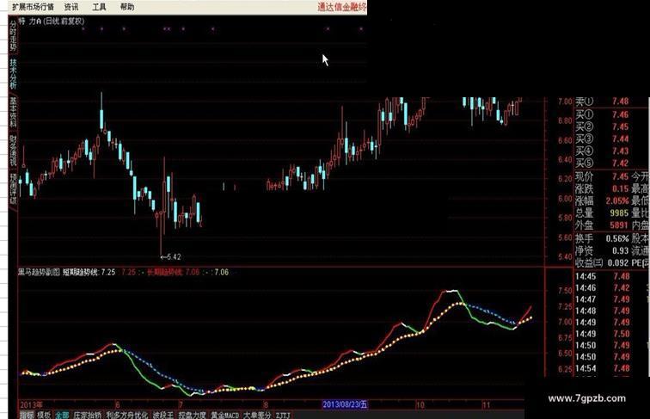This screenshot has width=650, height=419.
Task: Select the ZJTJ indicator tab
Action: point(283,415)
